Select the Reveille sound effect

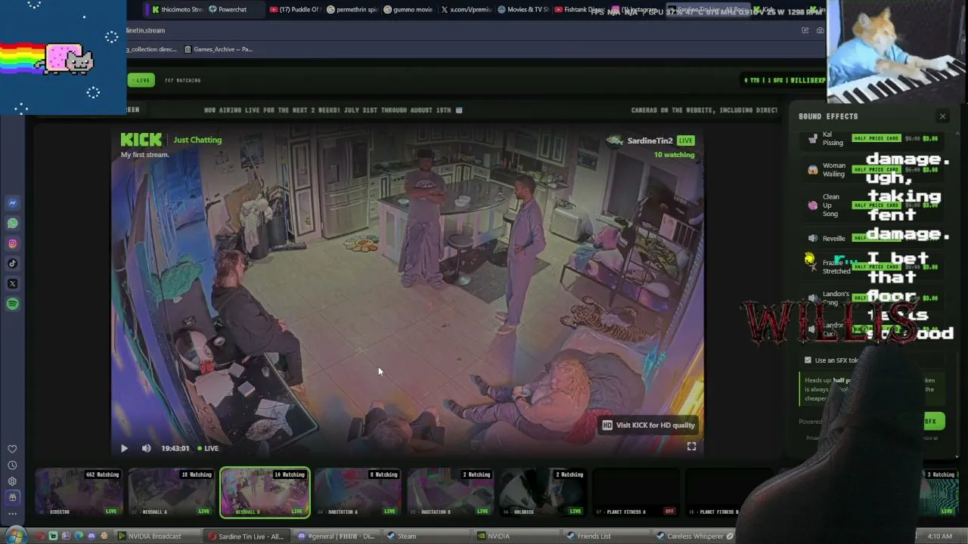tap(872, 238)
